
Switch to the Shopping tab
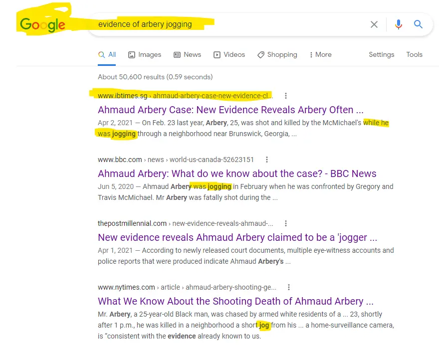(x=277, y=54)
